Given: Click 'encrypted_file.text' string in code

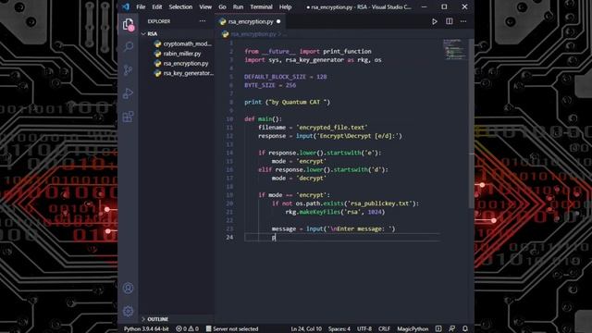Looking at the screenshot, I should point(332,128).
